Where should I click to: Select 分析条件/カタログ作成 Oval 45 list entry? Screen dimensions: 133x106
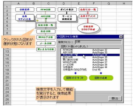coord(90,70)
